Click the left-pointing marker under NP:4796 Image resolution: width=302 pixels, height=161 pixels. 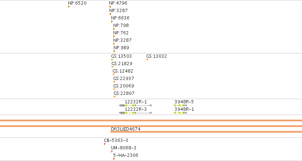coord(110,7)
